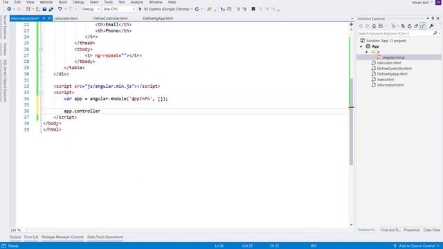This screenshot has width=443, height=249.
Task: Select information.html in Solution Explorer
Action: point(390,85)
